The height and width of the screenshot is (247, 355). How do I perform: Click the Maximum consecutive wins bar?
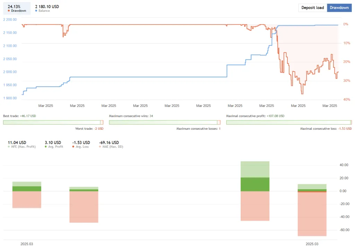coord(163,122)
